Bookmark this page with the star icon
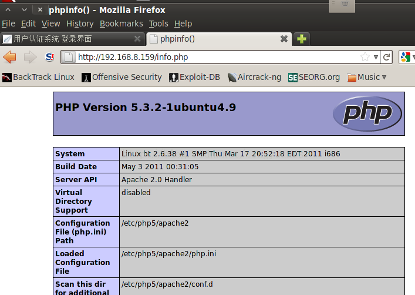 (365, 57)
